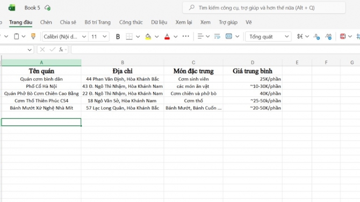Open the Bố trí Trang tab
The width and height of the screenshot is (360, 202).
(x=98, y=22)
